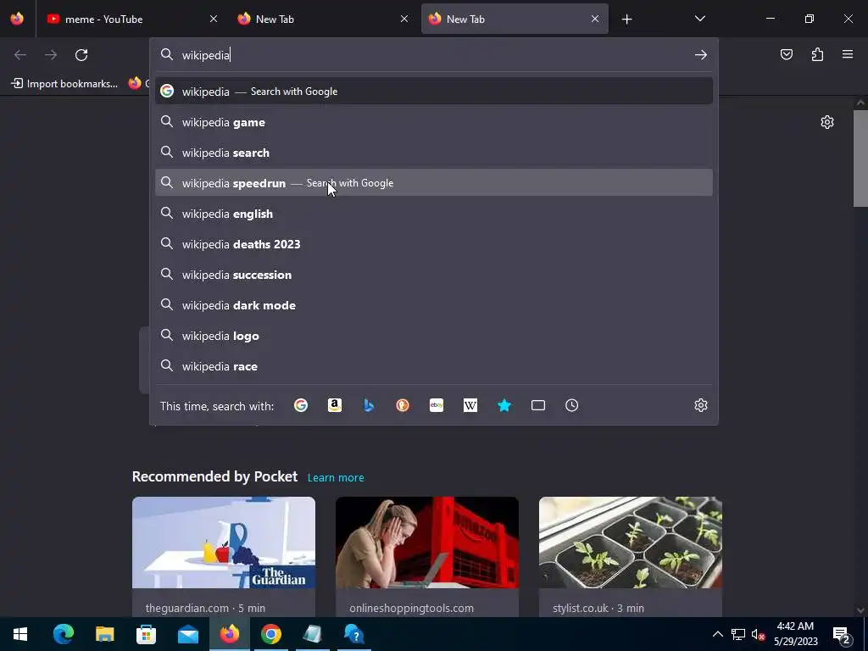
Task: Search with the Wikipedia engine icon
Action: tap(470, 406)
